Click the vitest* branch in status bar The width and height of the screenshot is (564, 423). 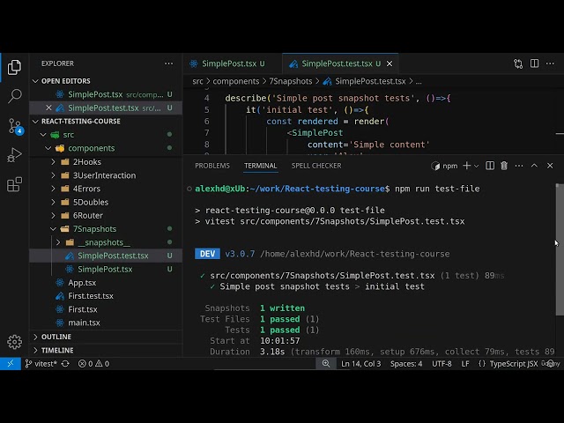pyautogui.click(x=41, y=364)
